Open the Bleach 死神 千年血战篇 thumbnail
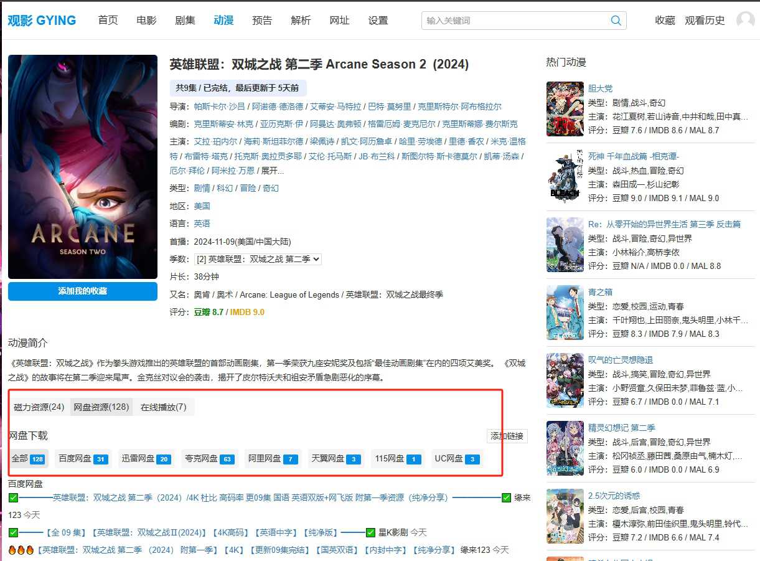Viewport: 760px width, 561px height. (x=565, y=177)
